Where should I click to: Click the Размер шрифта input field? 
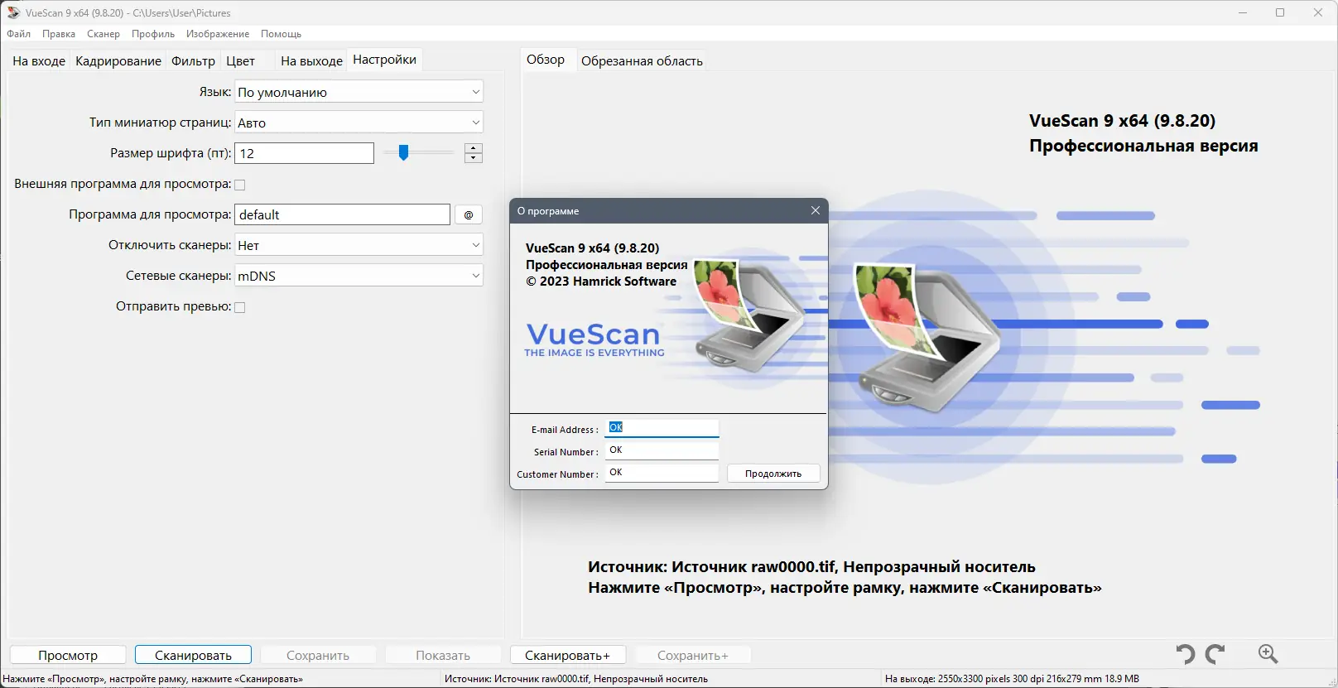pyautogui.click(x=305, y=153)
